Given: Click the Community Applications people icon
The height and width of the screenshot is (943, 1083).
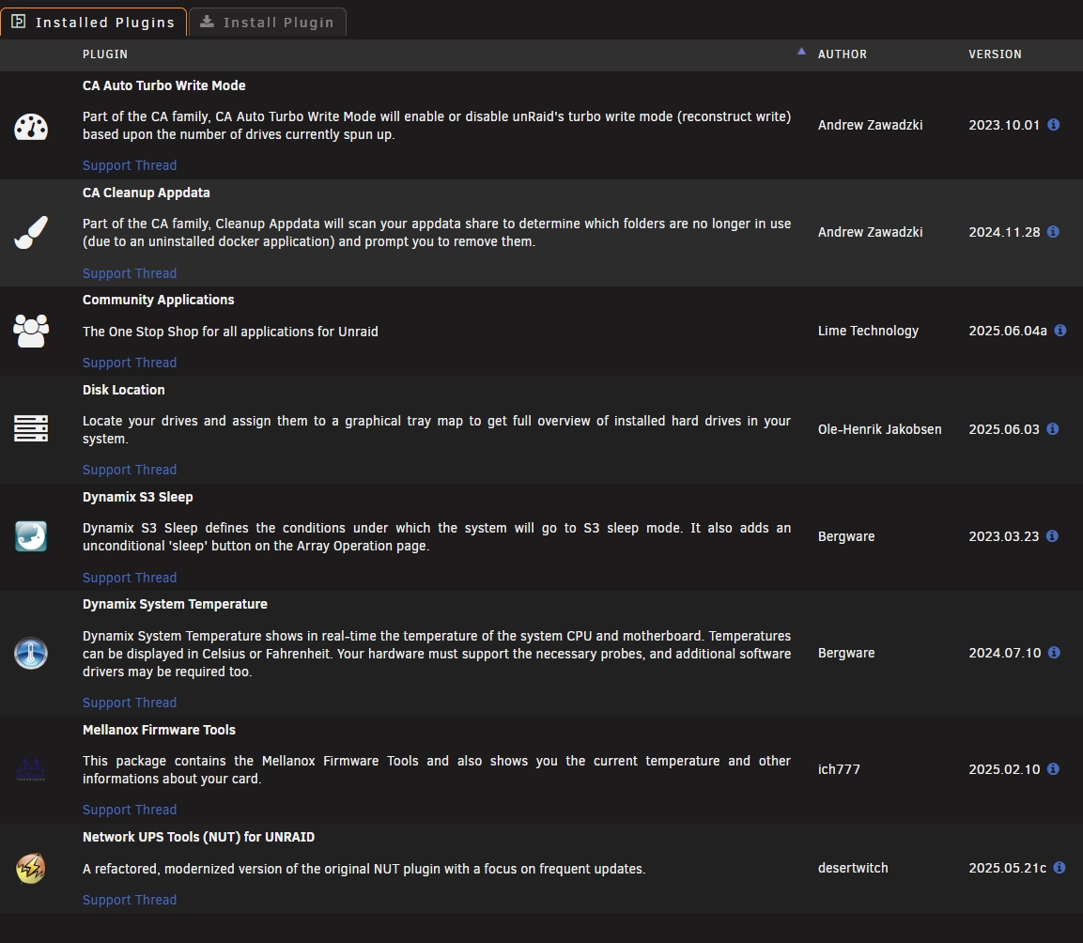Looking at the screenshot, I should [x=31, y=331].
